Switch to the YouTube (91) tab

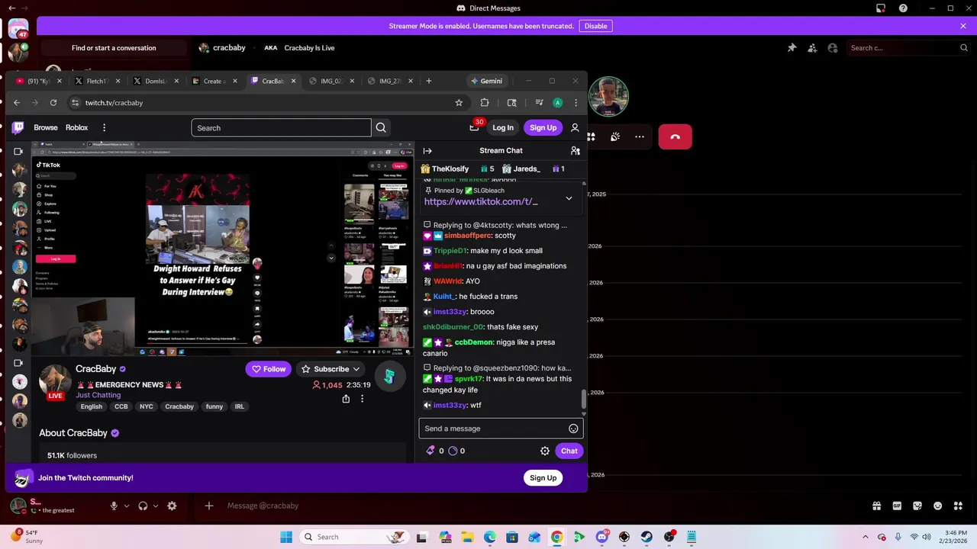coord(38,81)
